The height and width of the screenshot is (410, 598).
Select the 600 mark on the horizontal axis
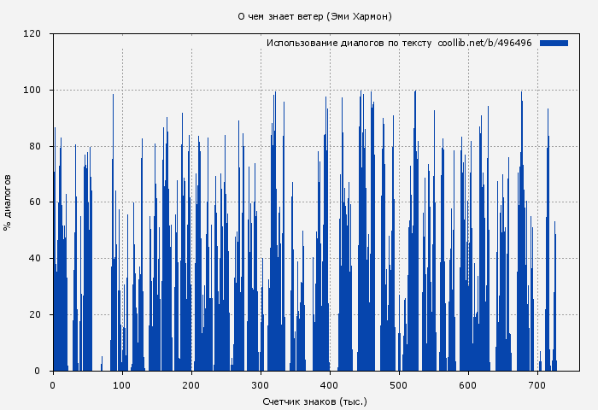(468, 385)
